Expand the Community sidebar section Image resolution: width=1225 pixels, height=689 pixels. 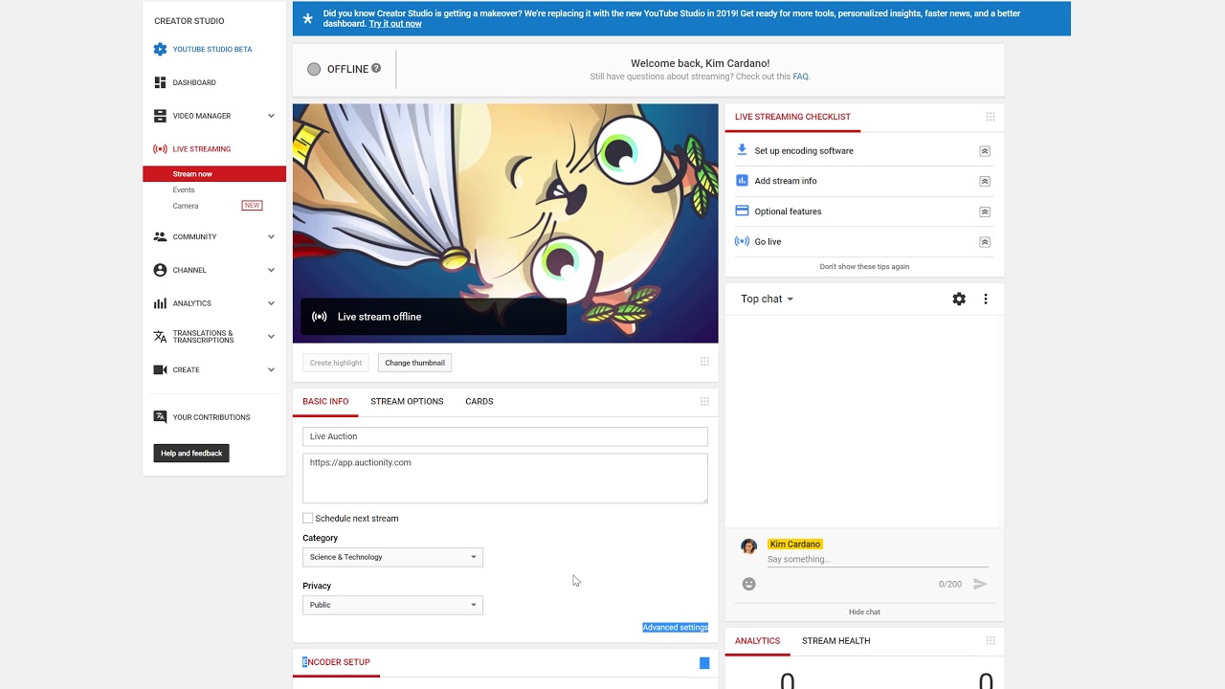coord(271,236)
